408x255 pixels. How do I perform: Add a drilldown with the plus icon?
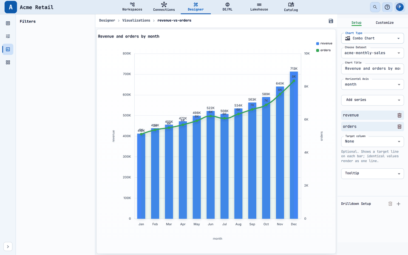pyautogui.click(x=398, y=204)
